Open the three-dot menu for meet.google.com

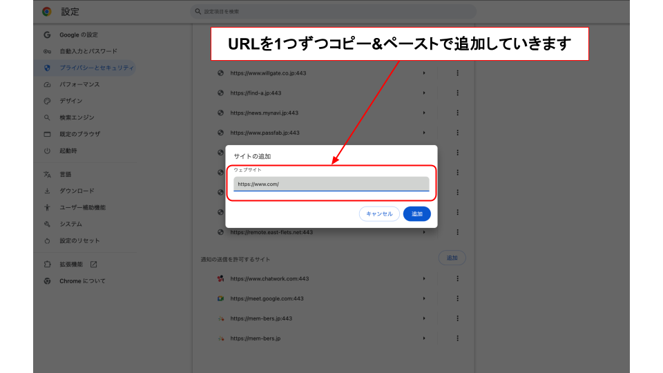[x=457, y=298]
